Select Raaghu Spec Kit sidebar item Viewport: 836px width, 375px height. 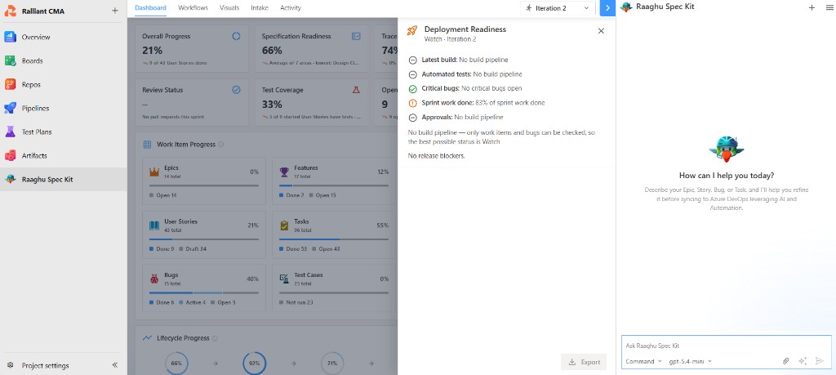pos(64,179)
